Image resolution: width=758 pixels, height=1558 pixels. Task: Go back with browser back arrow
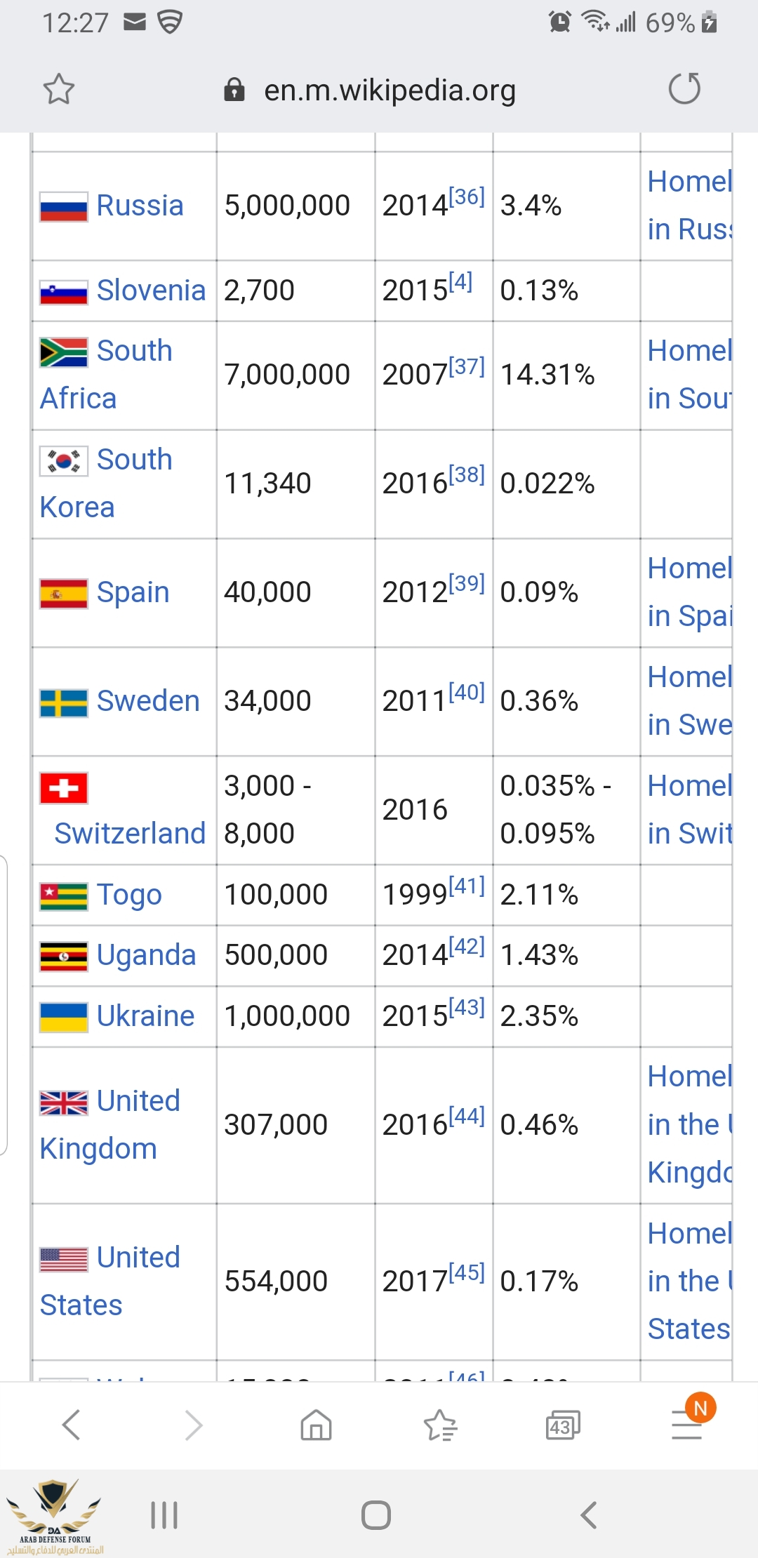pos(72,1425)
